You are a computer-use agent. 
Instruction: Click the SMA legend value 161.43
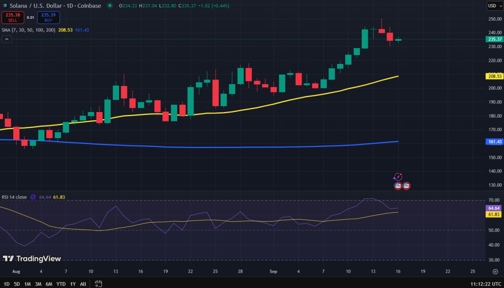[x=82, y=30]
